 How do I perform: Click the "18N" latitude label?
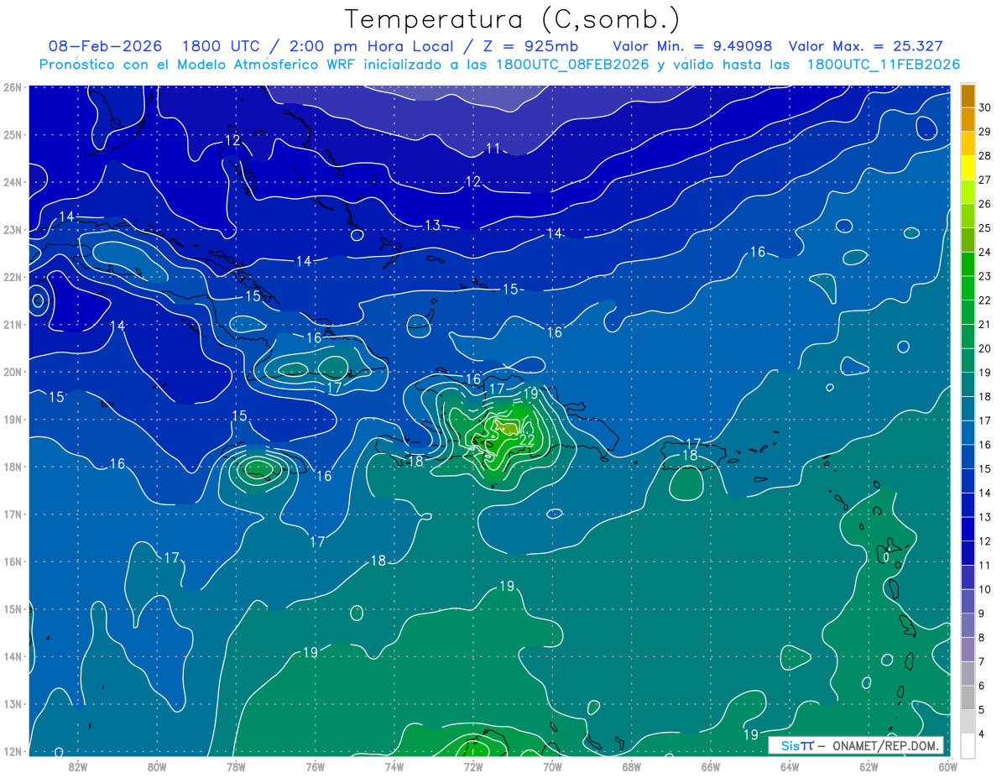coord(12,467)
